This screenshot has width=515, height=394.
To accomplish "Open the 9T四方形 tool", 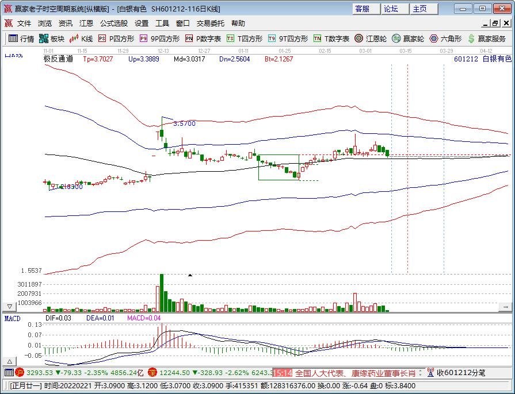I will coord(288,38).
